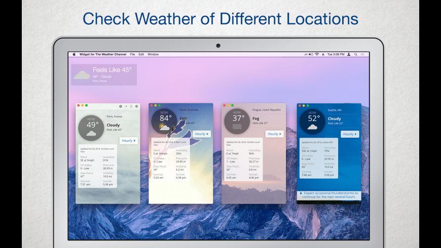Click the Perth, Australia location label
The height and width of the screenshot is (248, 441).
189,110
